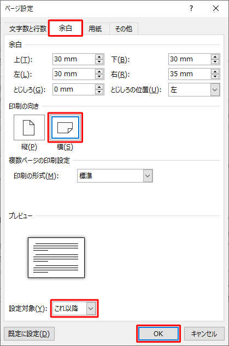Decrease the bottom margin 下 value
The image size is (229, 346).
215,61
